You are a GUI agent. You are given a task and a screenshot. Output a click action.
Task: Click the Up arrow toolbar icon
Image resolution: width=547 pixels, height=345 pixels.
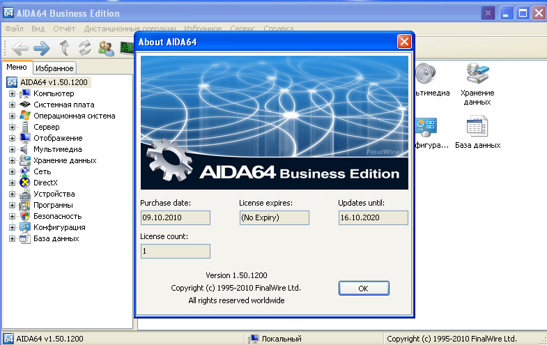pos(64,48)
